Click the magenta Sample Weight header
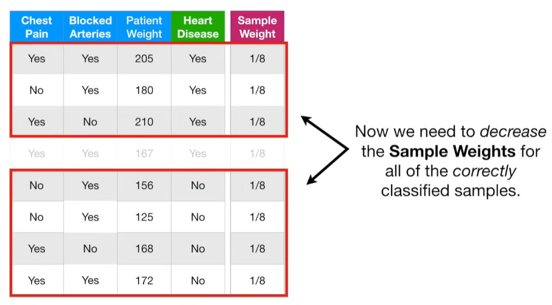 pyautogui.click(x=257, y=27)
